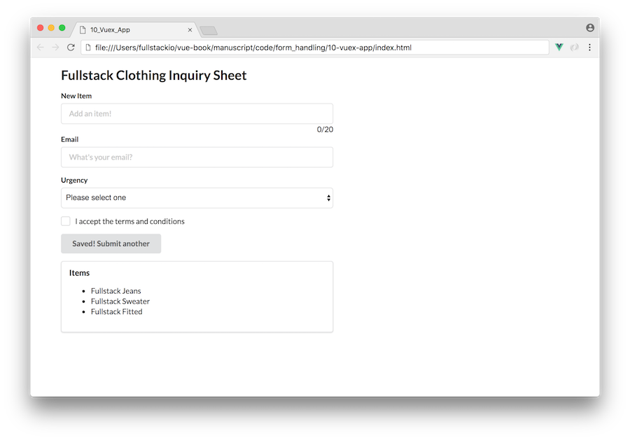Close the 10_Vuex_App tab
This screenshot has width=630, height=440.
tap(190, 30)
